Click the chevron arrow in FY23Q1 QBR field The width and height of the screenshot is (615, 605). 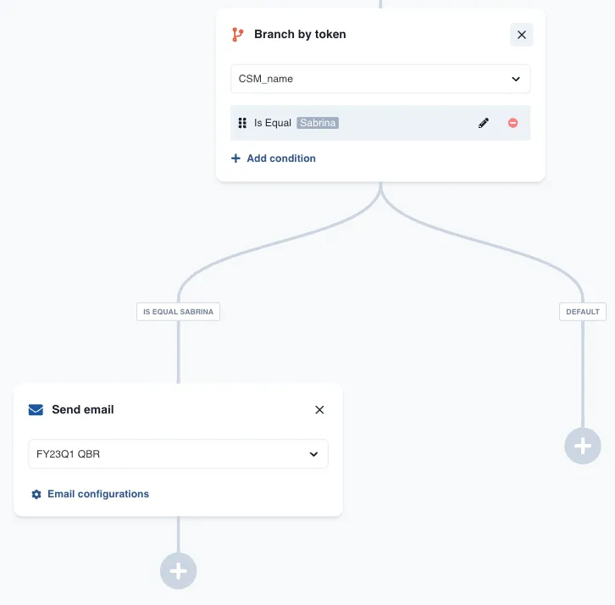point(313,454)
